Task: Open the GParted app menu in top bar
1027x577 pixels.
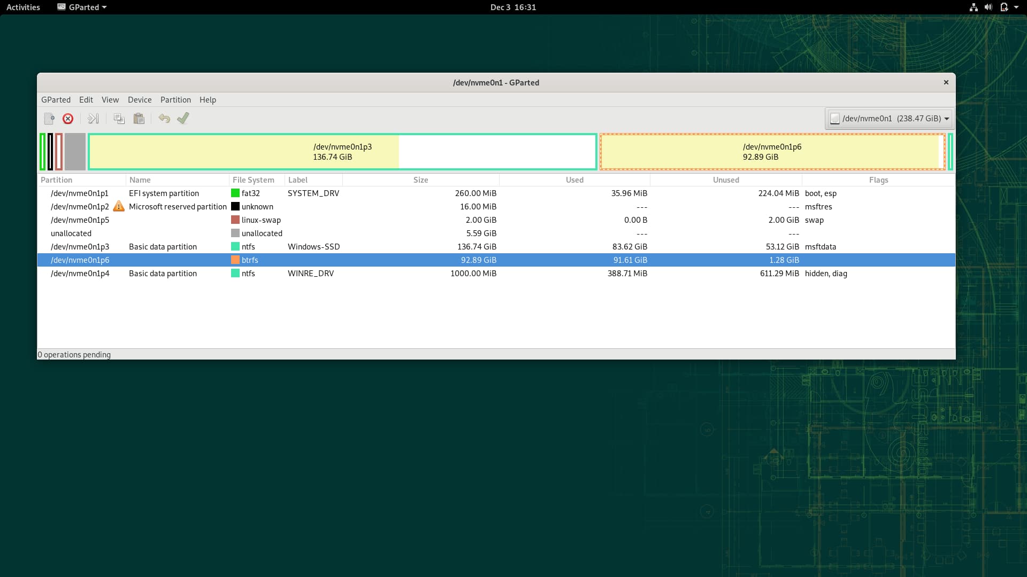Action: pos(82,7)
